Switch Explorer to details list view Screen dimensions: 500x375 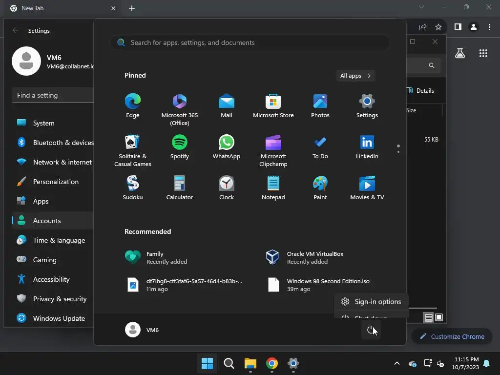[x=428, y=317]
